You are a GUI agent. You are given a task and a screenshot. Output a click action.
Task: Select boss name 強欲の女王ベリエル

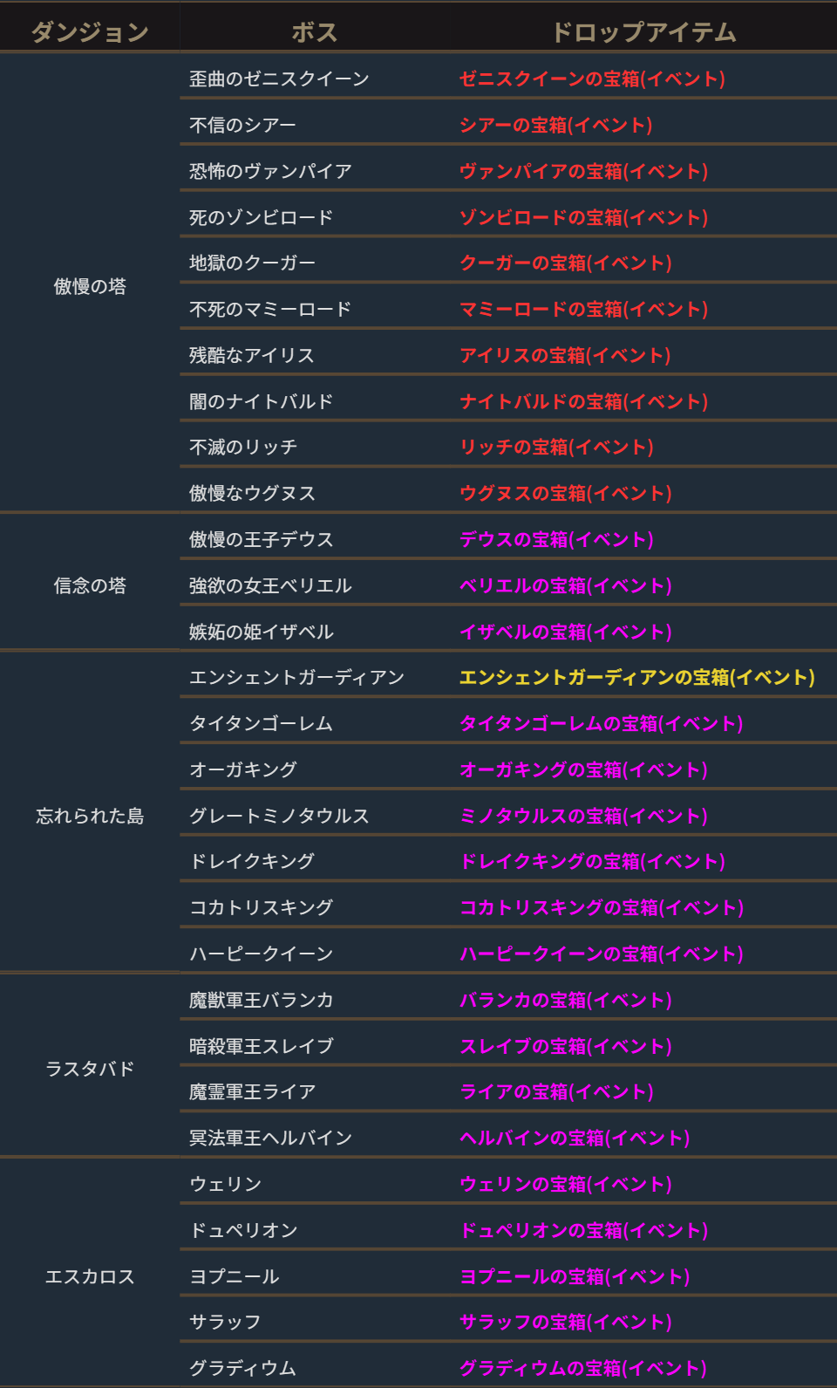270,585
